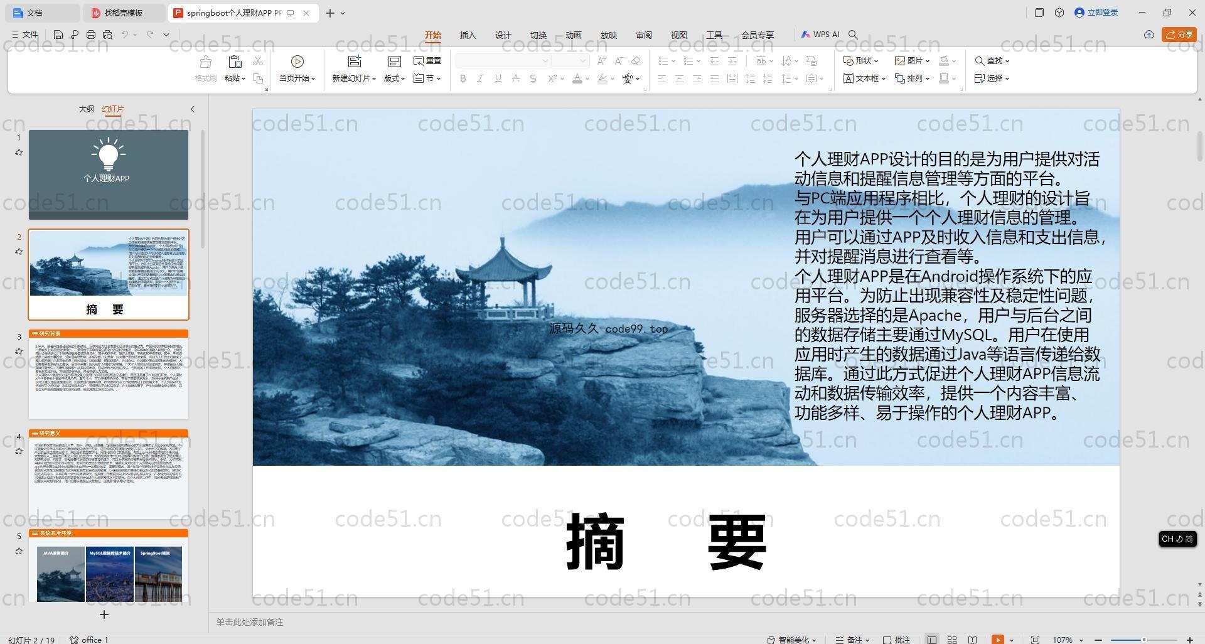
Task: Click the orange slideshow play button in status bar
Action: pyautogui.click(x=998, y=640)
